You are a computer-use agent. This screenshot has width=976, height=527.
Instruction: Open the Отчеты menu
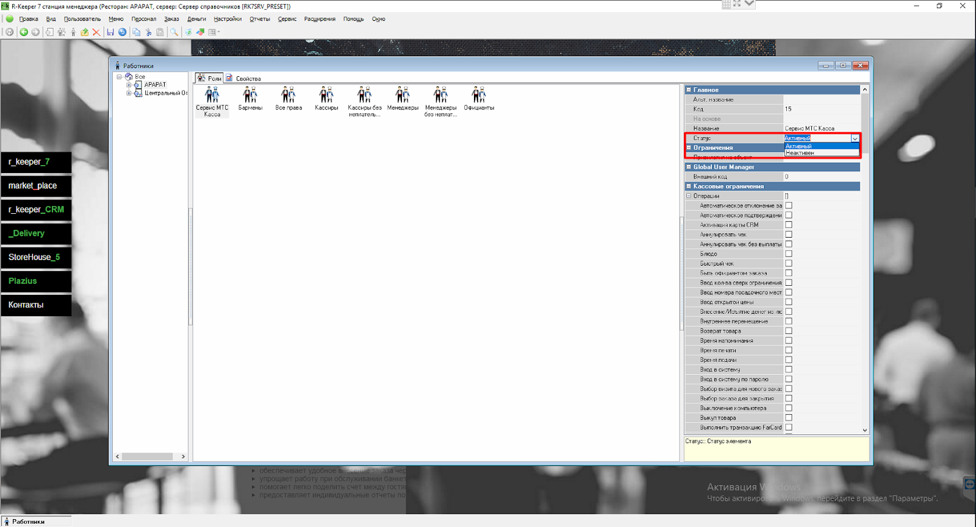tap(260, 19)
